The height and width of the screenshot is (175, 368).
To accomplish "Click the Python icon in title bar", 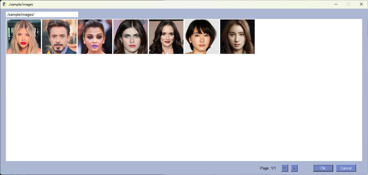I will coord(4,4).
